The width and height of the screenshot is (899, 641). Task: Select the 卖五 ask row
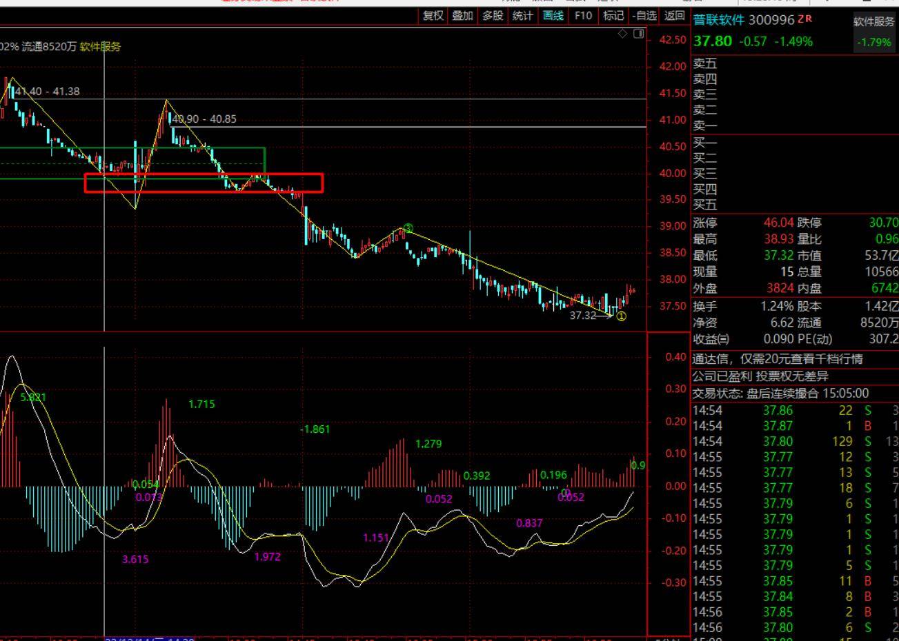click(x=795, y=65)
